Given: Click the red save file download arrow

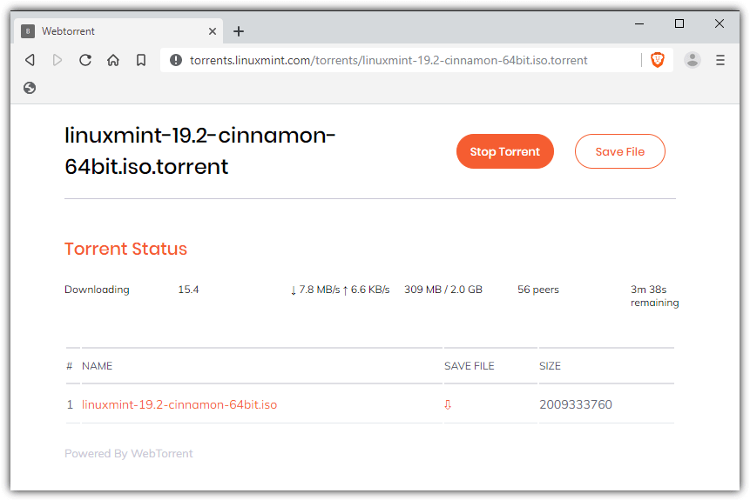Looking at the screenshot, I should click(448, 404).
